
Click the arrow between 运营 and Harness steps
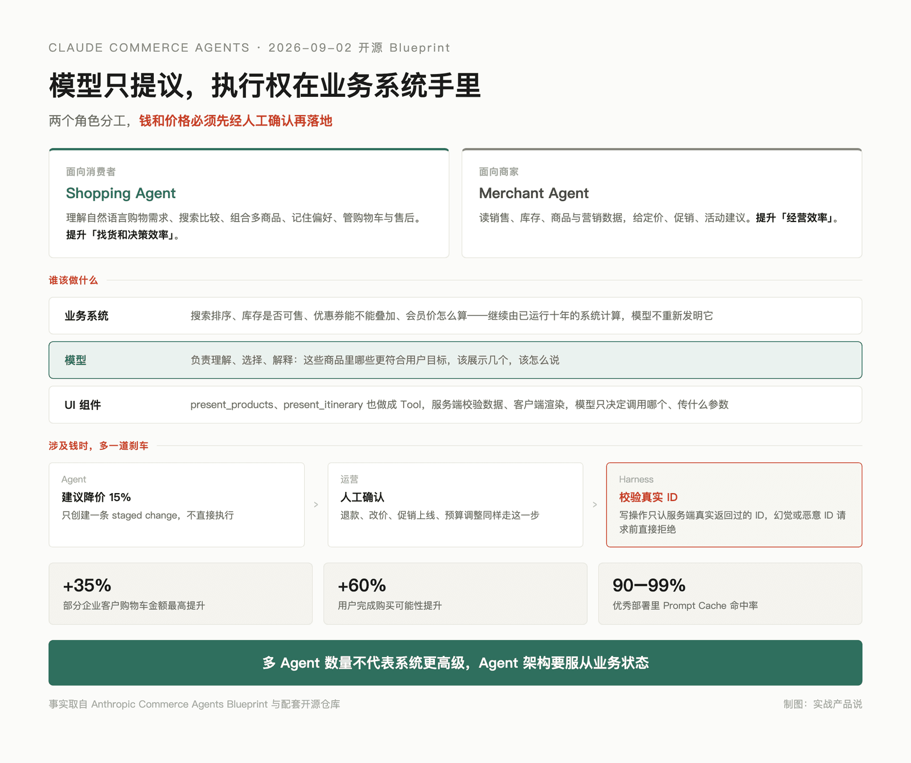(595, 504)
